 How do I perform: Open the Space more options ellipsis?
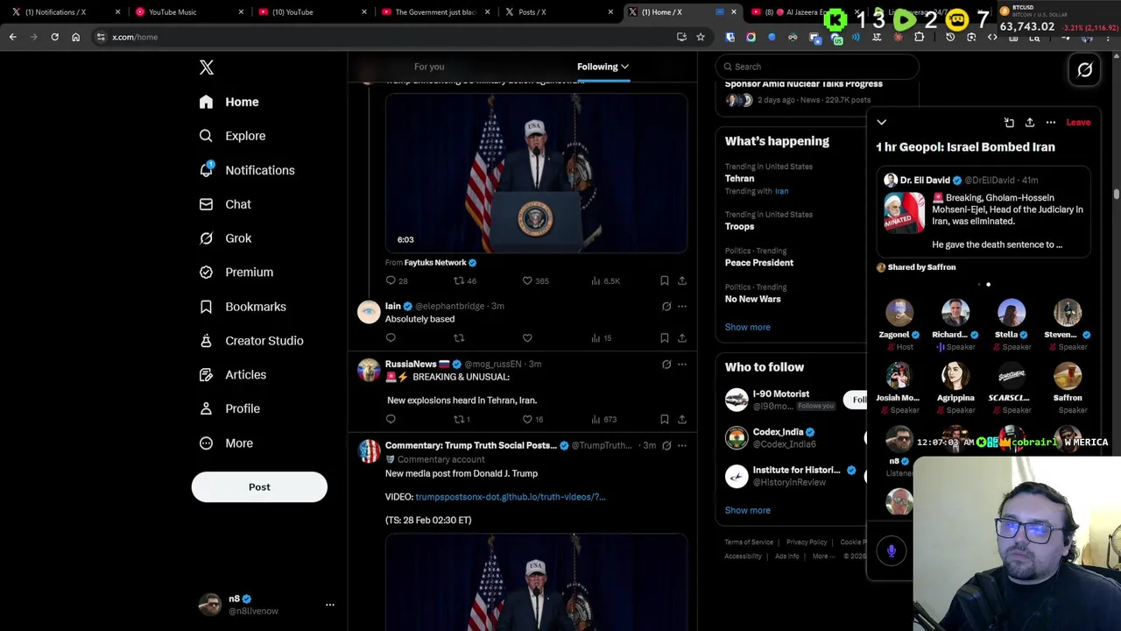tap(1051, 123)
